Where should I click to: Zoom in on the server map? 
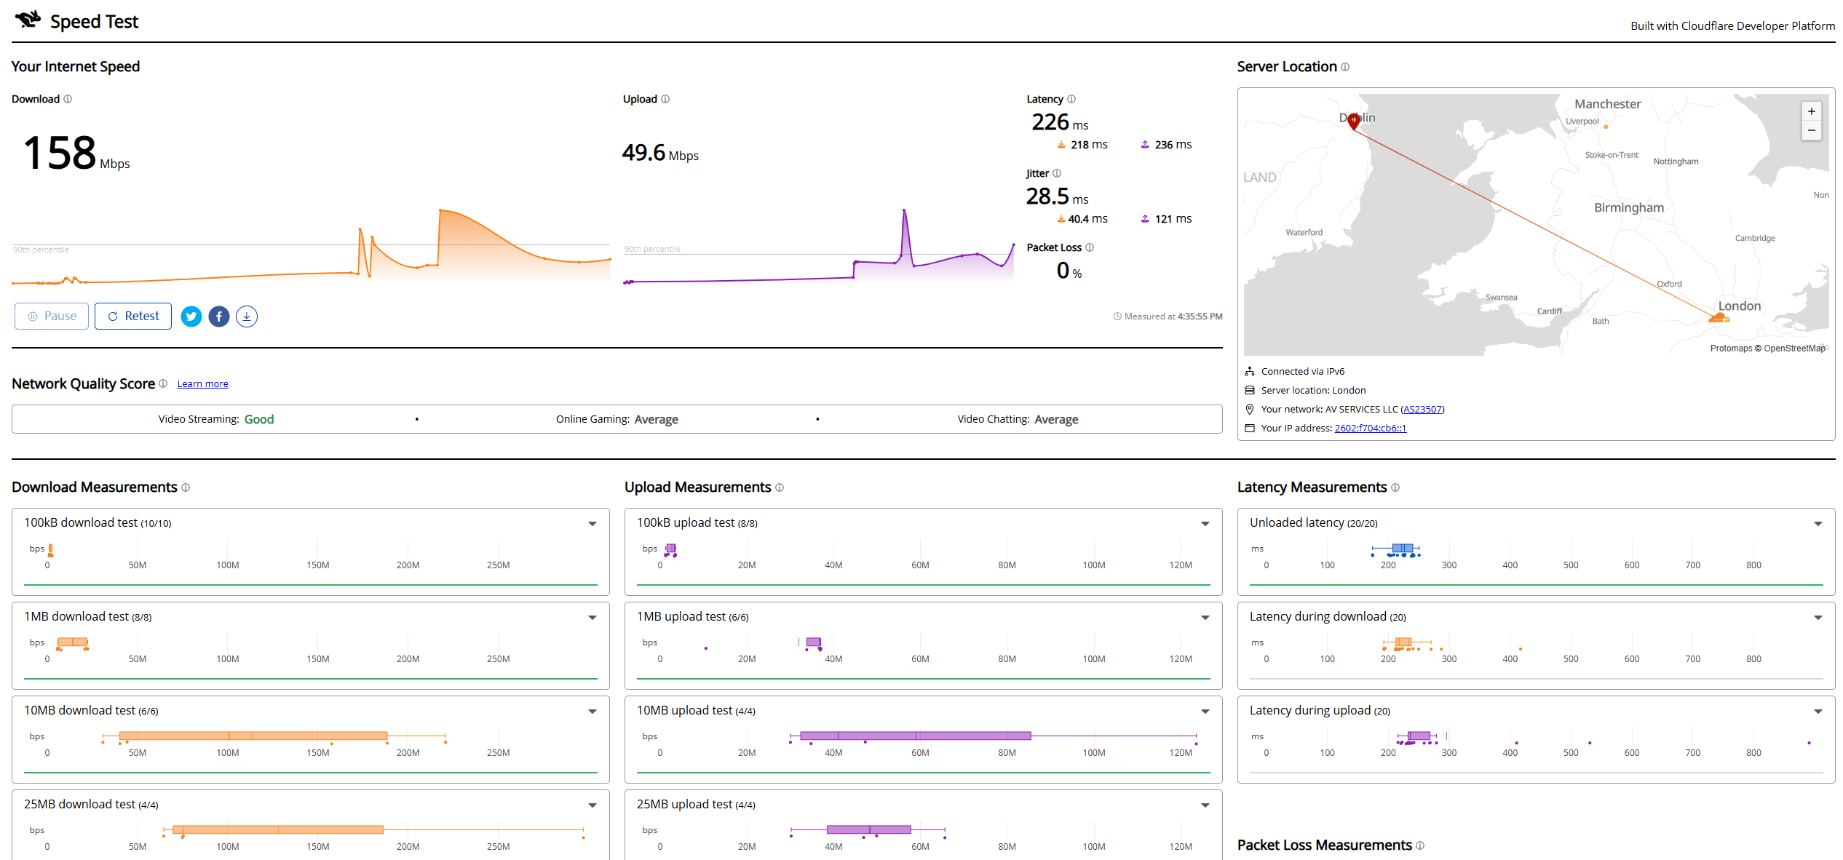[1812, 111]
